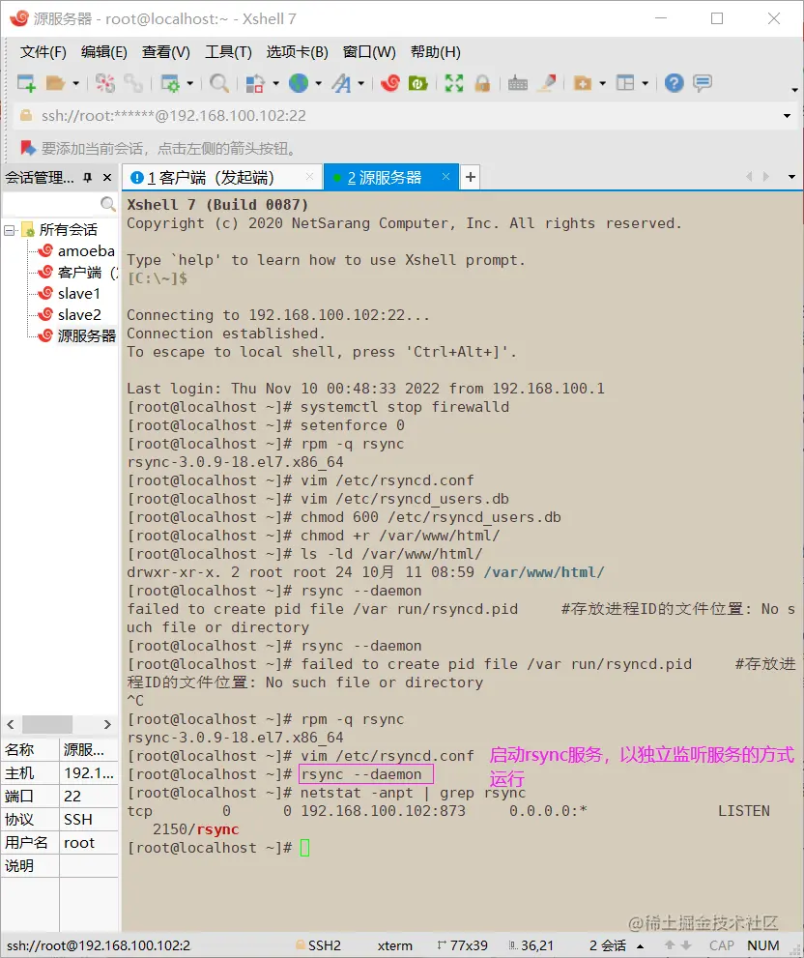
Task: Close the 2 源服务器 tab
Action: point(445,177)
